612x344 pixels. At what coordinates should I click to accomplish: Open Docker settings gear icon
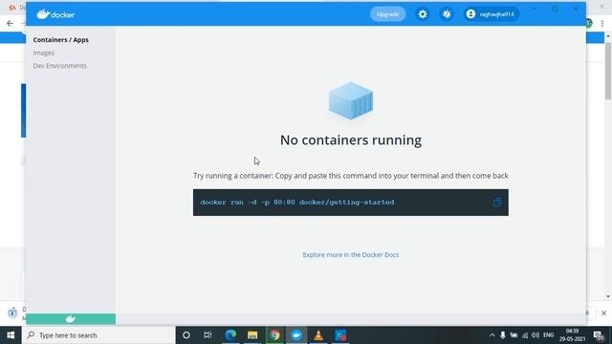(423, 14)
